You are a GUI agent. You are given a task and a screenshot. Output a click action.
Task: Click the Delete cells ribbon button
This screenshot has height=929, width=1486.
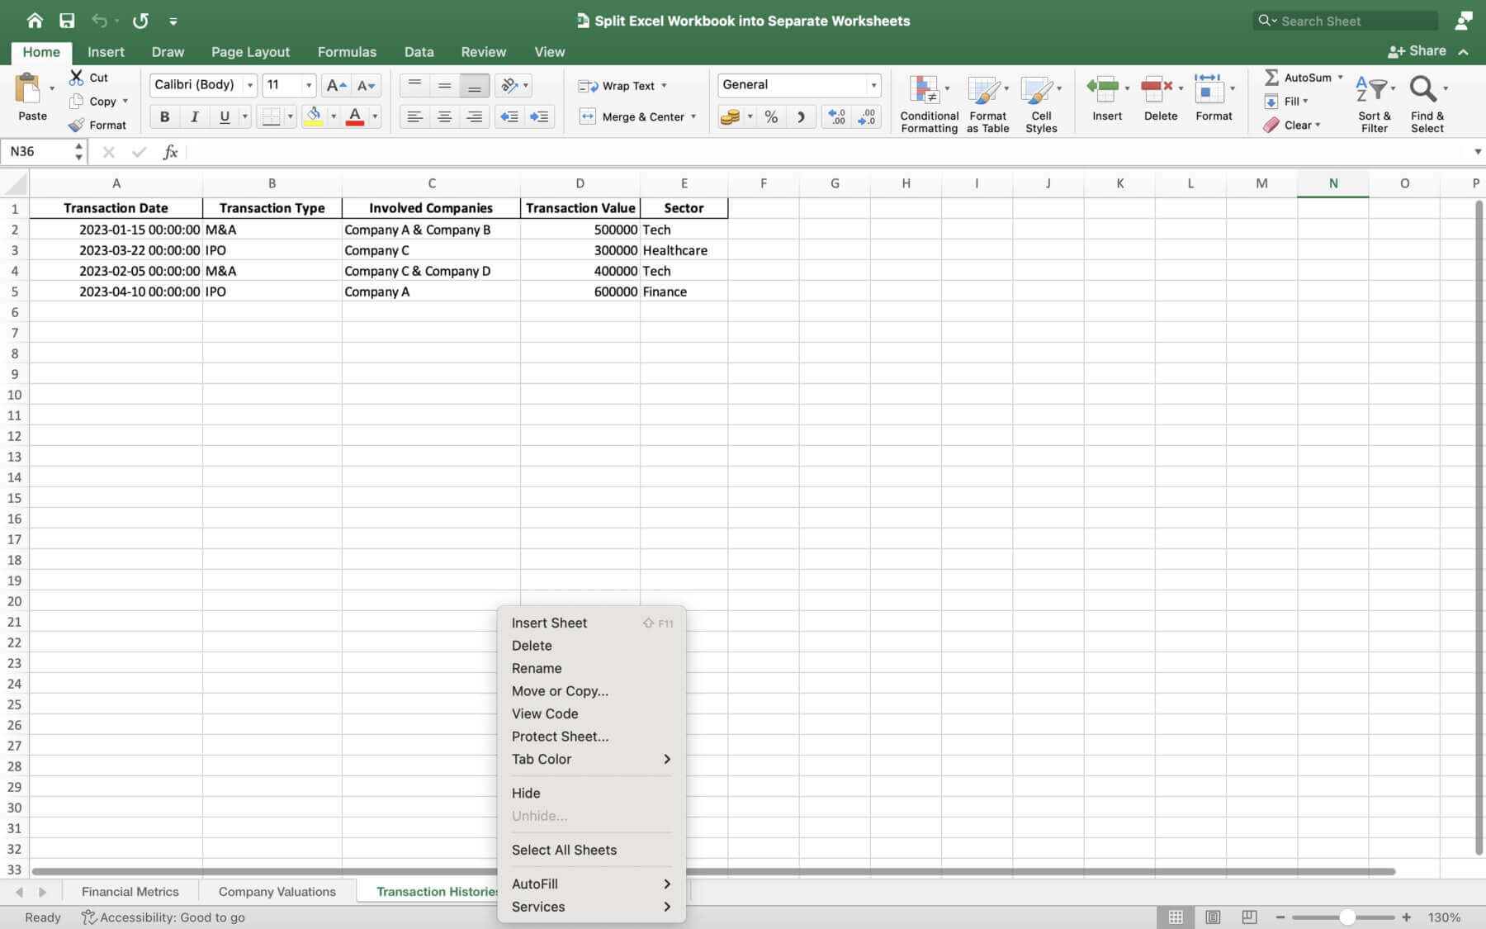tap(1159, 97)
